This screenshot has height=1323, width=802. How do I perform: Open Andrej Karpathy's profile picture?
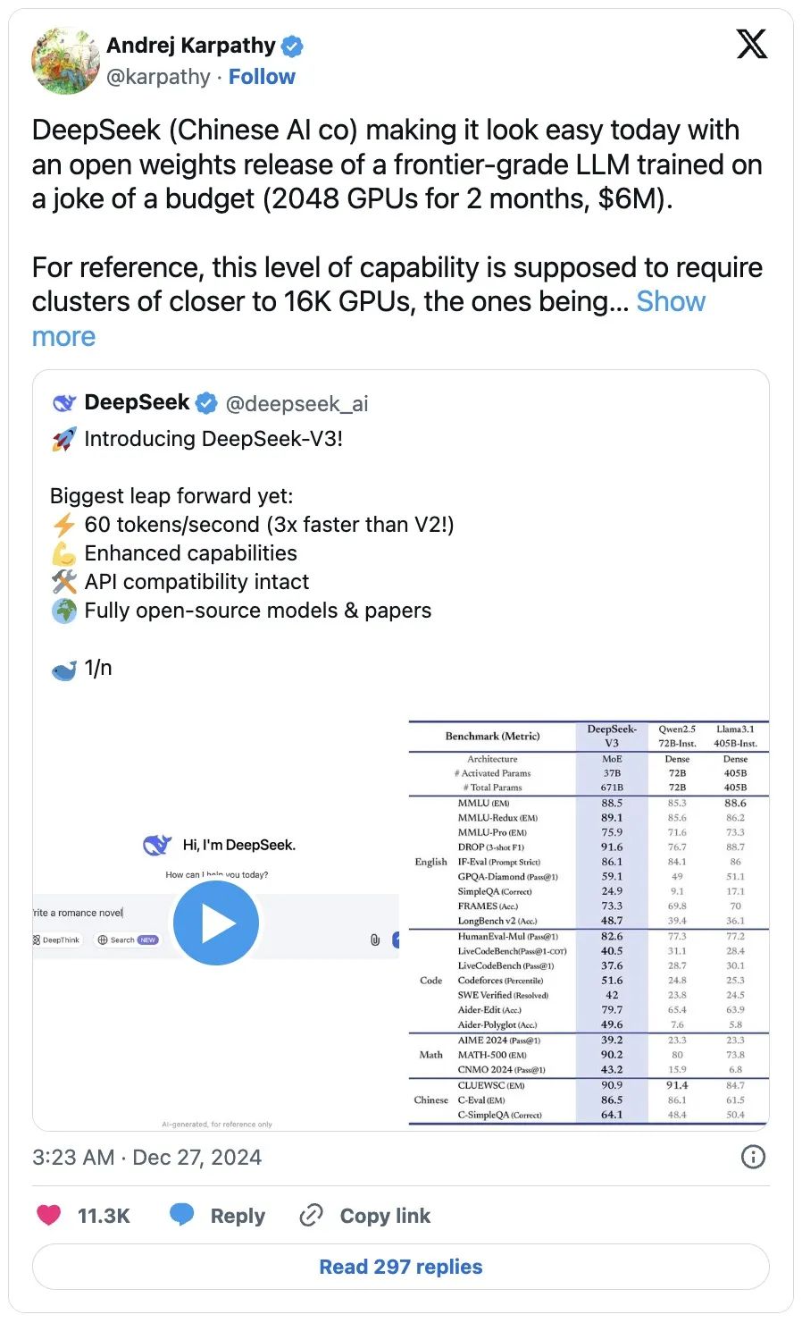[x=65, y=60]
